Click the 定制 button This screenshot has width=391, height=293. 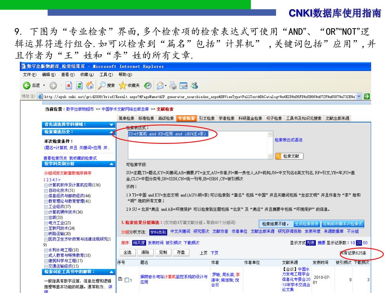coord(163,253)
